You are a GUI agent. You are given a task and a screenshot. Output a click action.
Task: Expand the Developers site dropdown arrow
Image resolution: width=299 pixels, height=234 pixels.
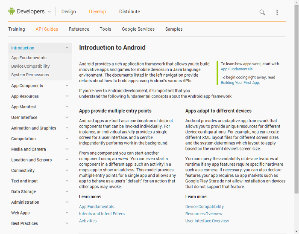[x=49, y=12]
